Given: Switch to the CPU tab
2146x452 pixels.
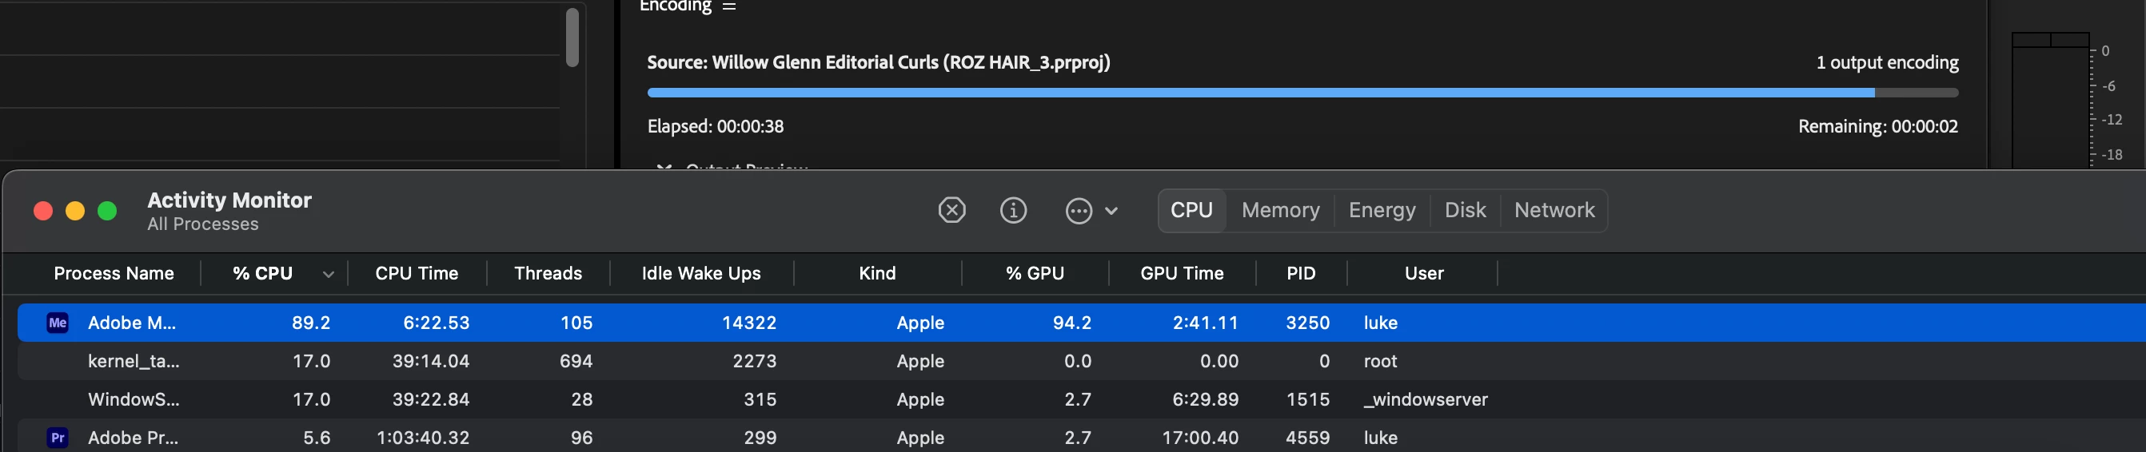Looking at the screenshot, I should pyautogui.click(x=1191, y=210).
